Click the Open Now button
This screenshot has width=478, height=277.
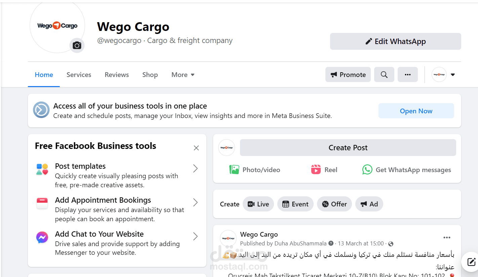[x=416, y=111]
